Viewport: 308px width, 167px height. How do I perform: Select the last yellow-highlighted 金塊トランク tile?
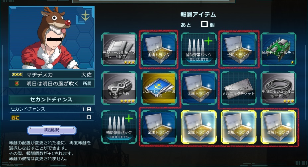(278, 127)
